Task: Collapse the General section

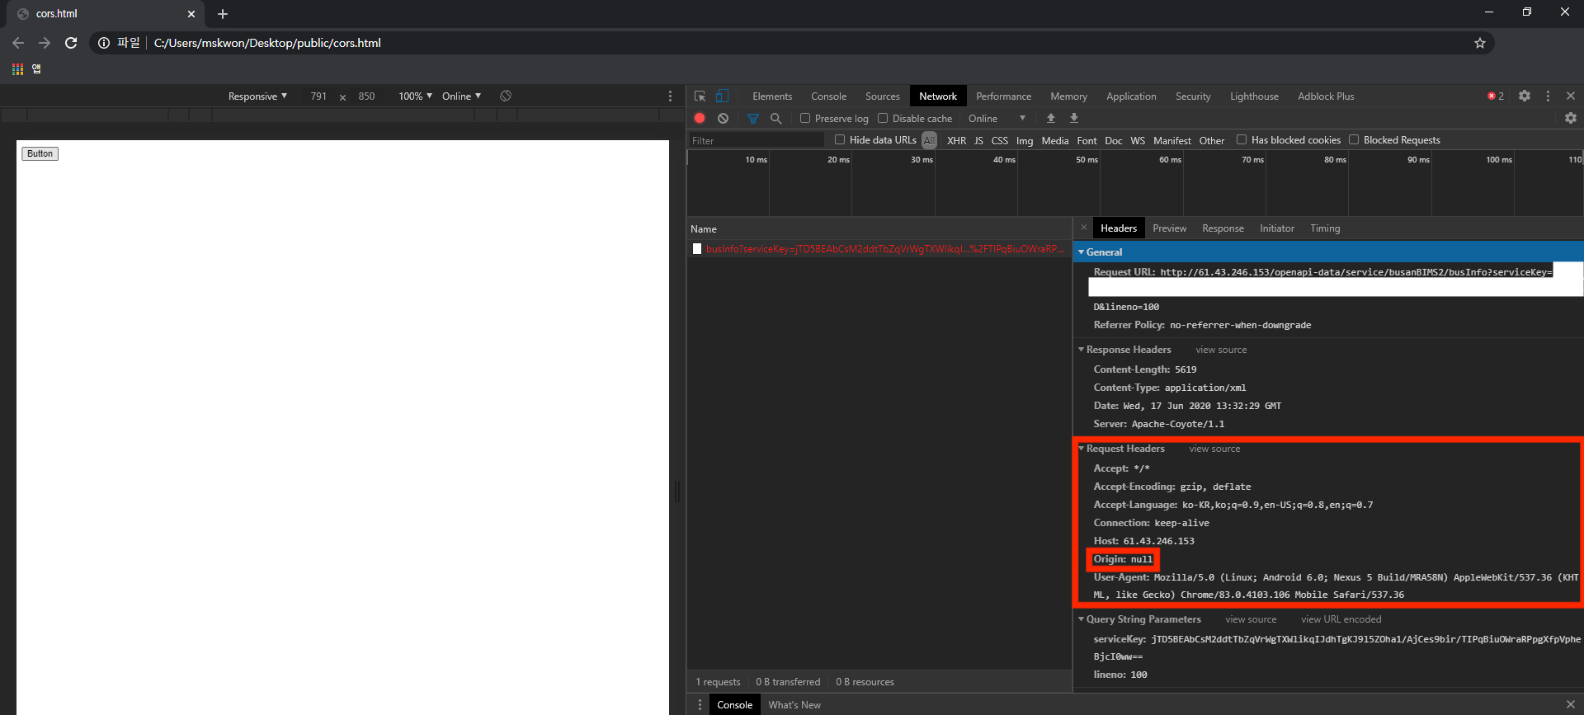Action: (x=1082, y=252)
